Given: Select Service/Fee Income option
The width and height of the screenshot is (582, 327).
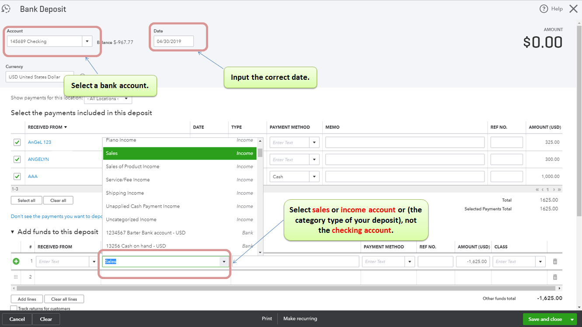Looking at the screenshot, I should (x=180, y=180).
